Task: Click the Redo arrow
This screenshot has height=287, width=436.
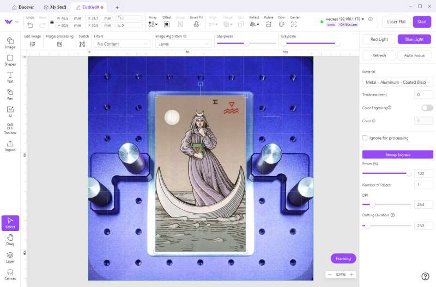Action: tap(43, 25)
